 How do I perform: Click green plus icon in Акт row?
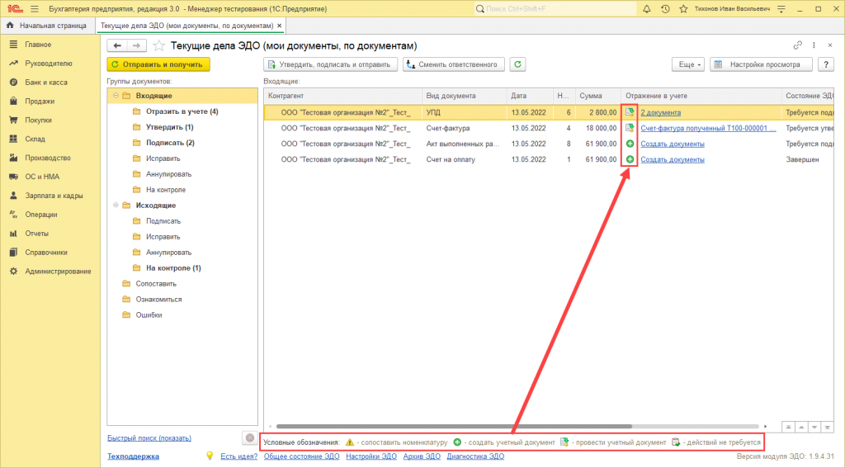630,144
